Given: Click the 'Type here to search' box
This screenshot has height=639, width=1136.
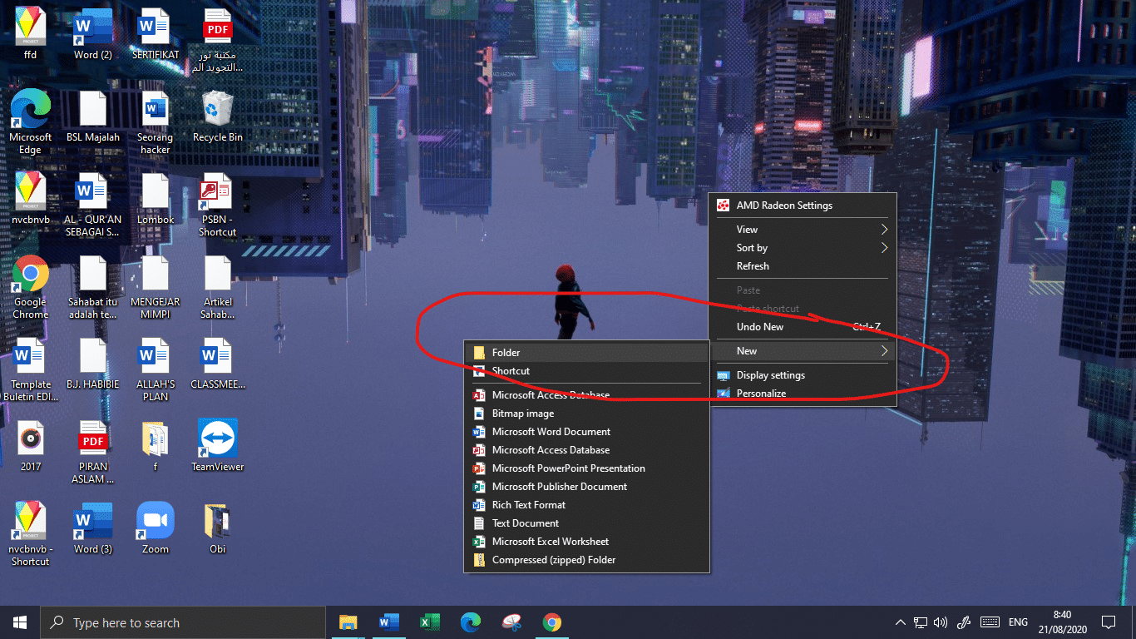Looking at the screenshot, I should [183, 622].
